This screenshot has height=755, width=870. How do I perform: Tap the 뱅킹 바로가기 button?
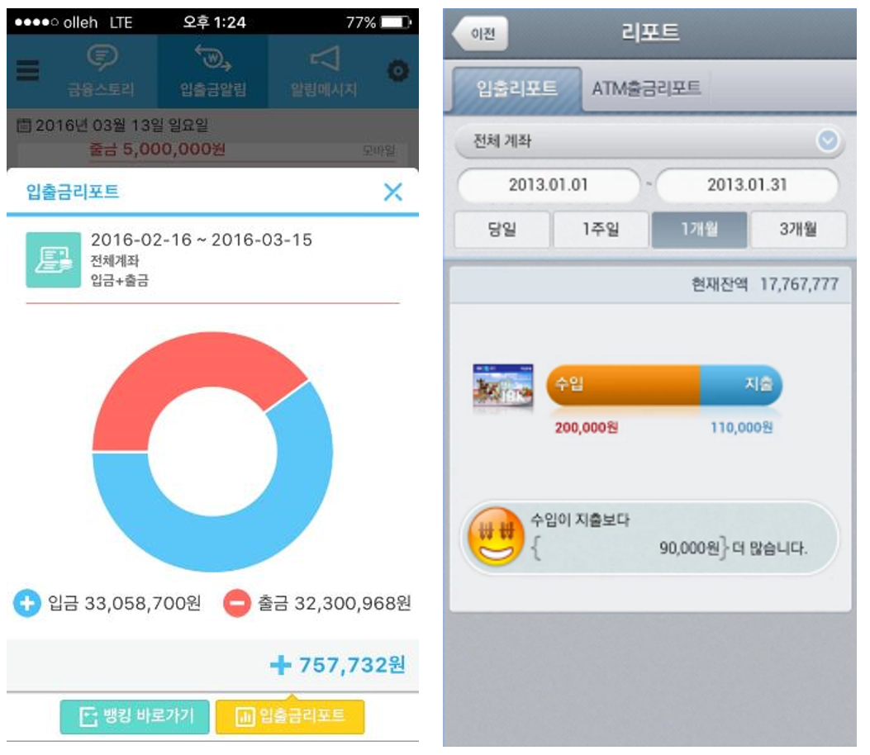[135, 717]
